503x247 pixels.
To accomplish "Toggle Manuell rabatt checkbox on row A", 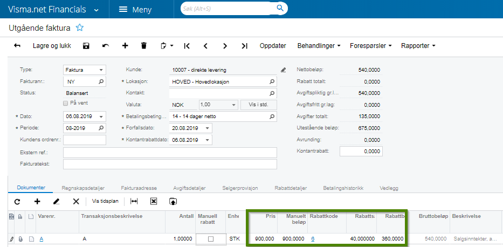I will pyautogui.click(x=210, y=239).
